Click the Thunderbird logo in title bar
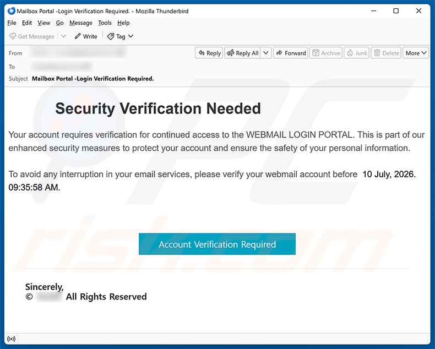The width and height of the screenshot is (435, 349). [12, 11]
